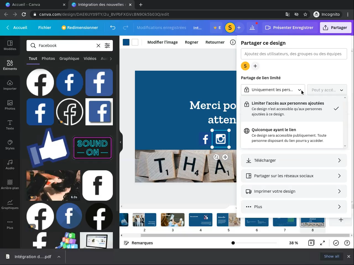This screenshot has height=265, width=354.
Task: Open the Photos sidebar panel
Action: tap(10, 105)
